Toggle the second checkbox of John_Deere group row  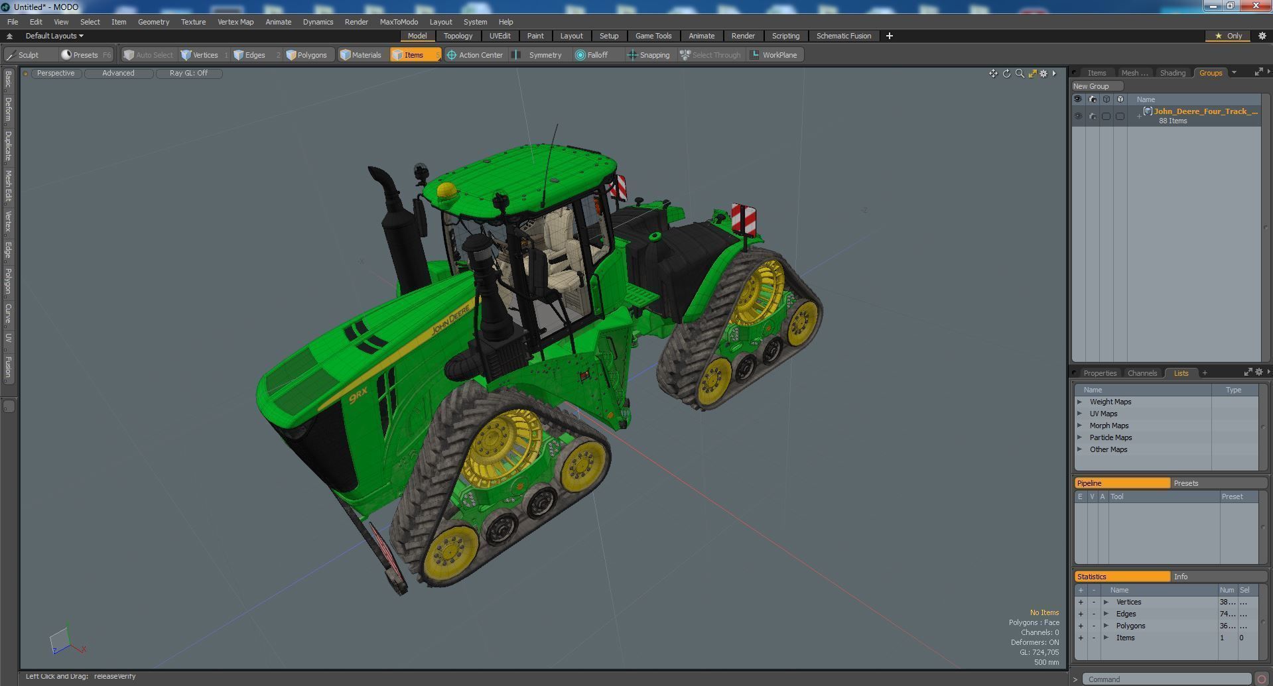(x=1120, y=116)
